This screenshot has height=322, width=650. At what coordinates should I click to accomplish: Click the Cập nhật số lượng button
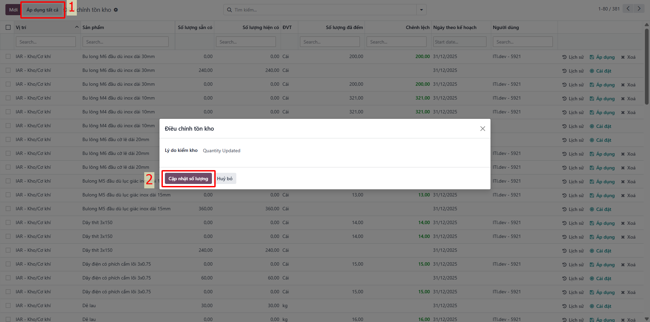(188, 179)
